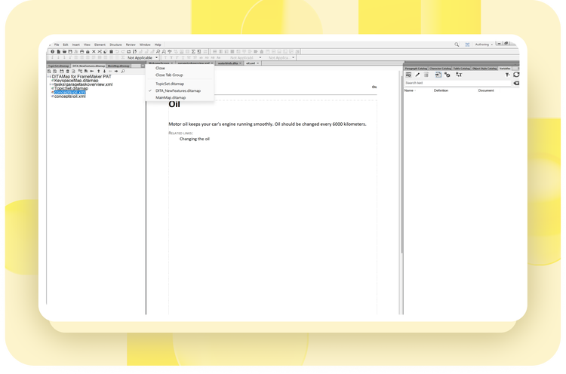Open Character Catalog tab

point(440,69)
